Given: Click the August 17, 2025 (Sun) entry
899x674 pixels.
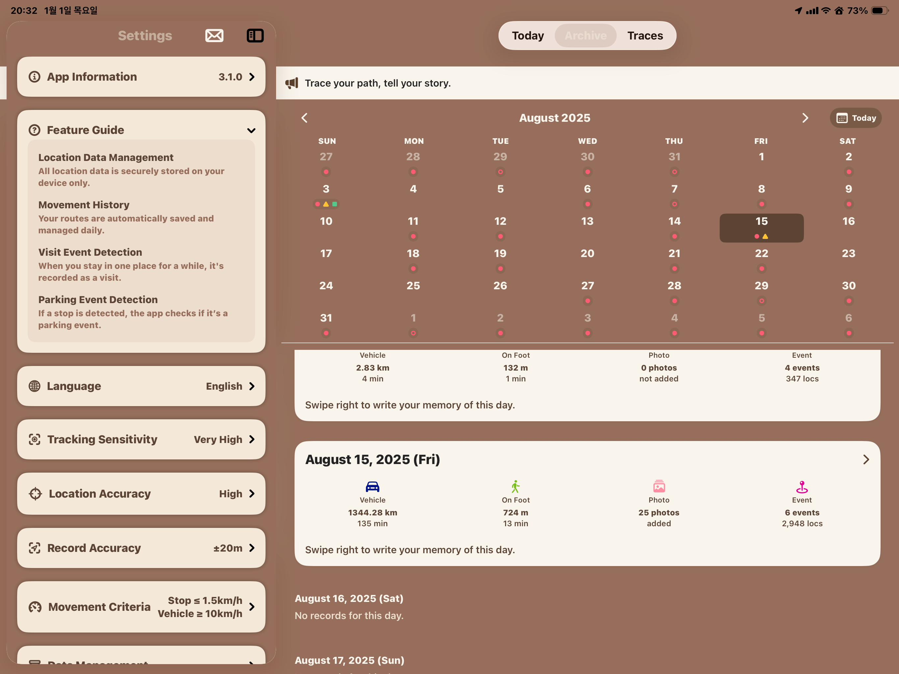Looking at the screenshot, I should pyautogui.click(x=349, y=661).
